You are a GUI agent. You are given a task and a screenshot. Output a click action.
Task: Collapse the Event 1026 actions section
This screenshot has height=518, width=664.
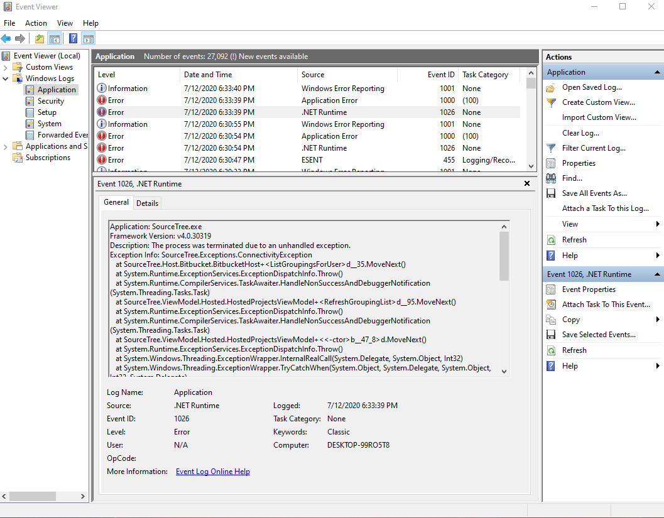657,274
